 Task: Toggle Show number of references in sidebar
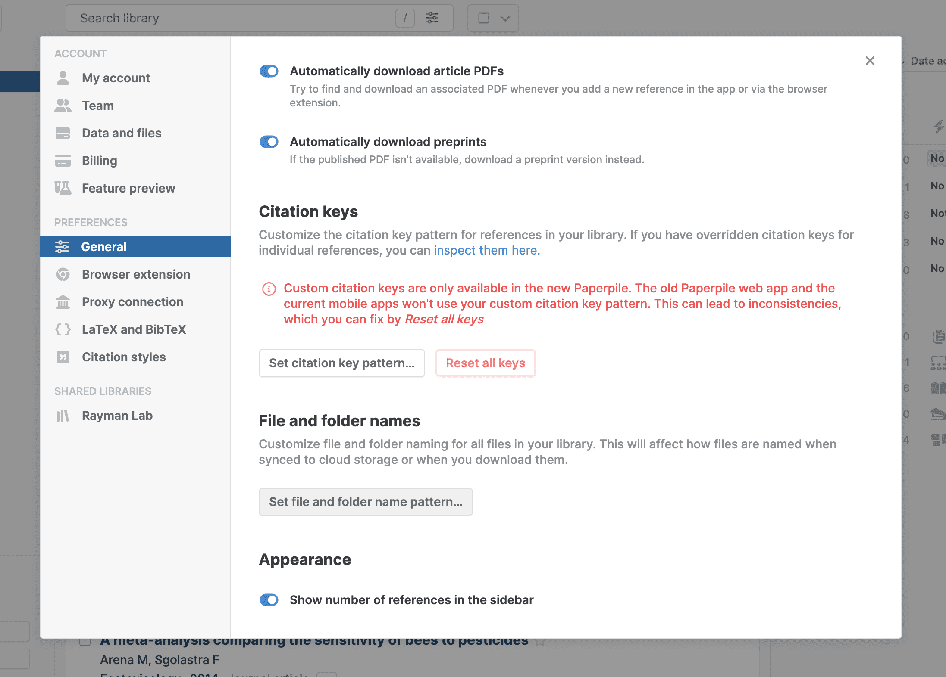click(269, 600)
